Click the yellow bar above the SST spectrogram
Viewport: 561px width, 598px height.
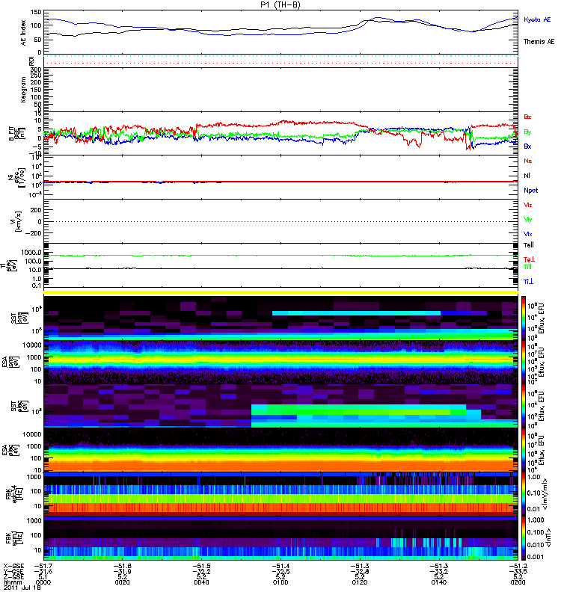pos(281,292)
